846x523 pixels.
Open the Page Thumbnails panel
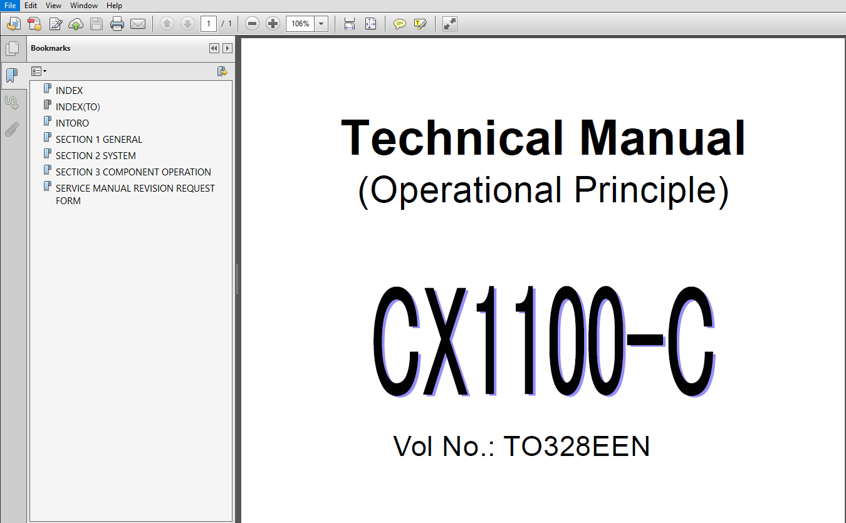(12, 49)
